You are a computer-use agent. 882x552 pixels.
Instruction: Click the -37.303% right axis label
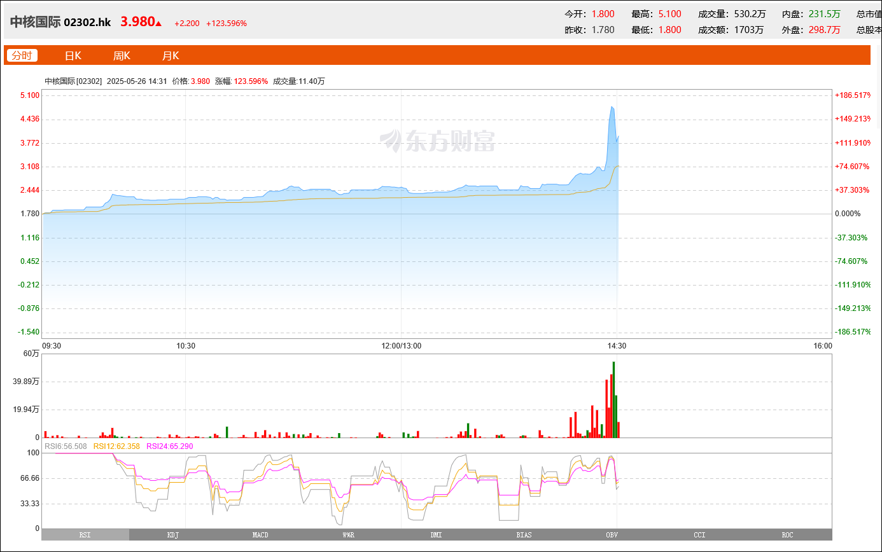(x=851, y=237)
